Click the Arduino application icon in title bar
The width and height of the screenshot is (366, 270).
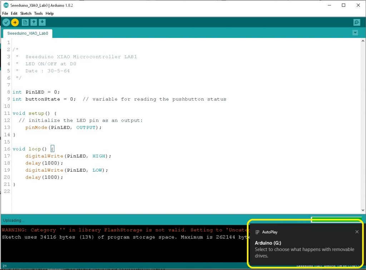(6, 5)
